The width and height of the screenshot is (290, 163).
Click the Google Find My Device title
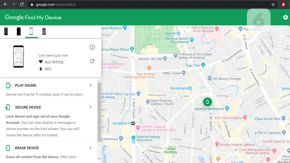[x=33, y=17]
